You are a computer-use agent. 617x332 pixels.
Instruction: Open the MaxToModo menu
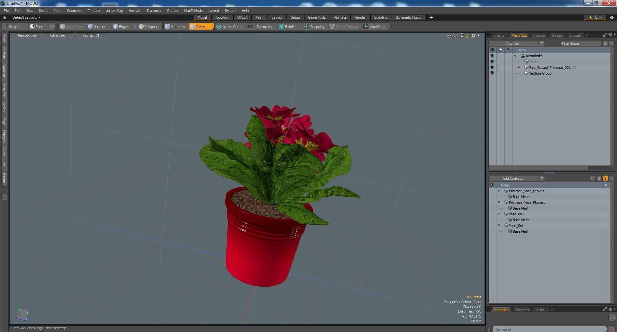click(x=193, y=11)
